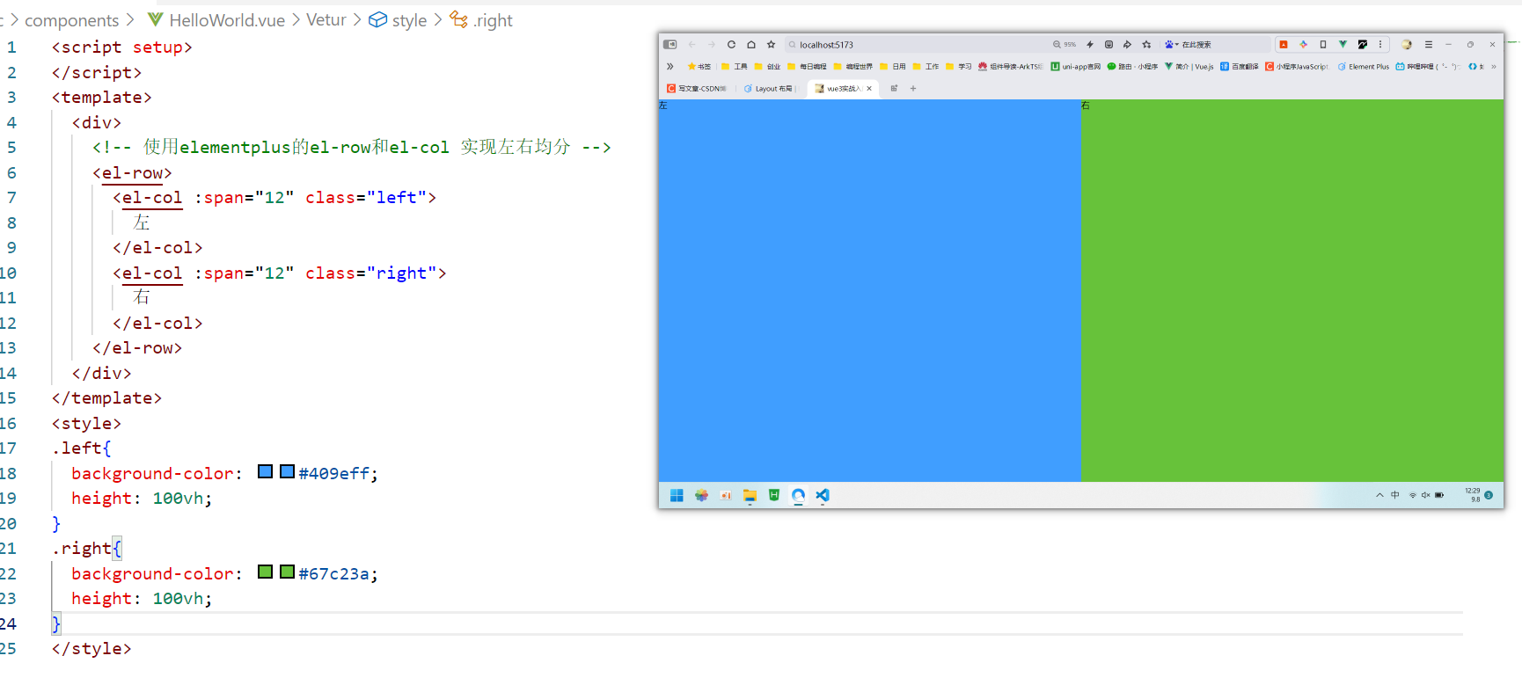
Task: Open the 小程序JavaScript bookmark
Action: click(x=1297, y=66)
